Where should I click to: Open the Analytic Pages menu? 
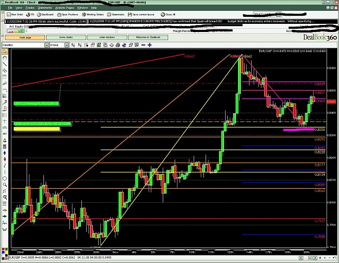pos(65,8)
